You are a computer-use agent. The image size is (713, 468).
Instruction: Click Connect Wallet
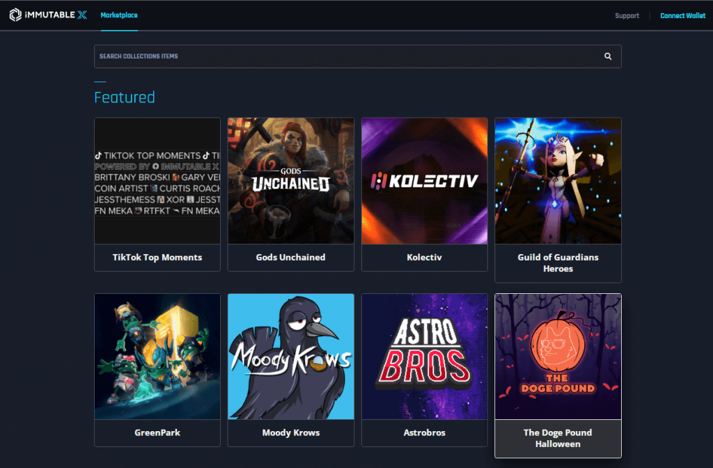[x=682, y=16]
